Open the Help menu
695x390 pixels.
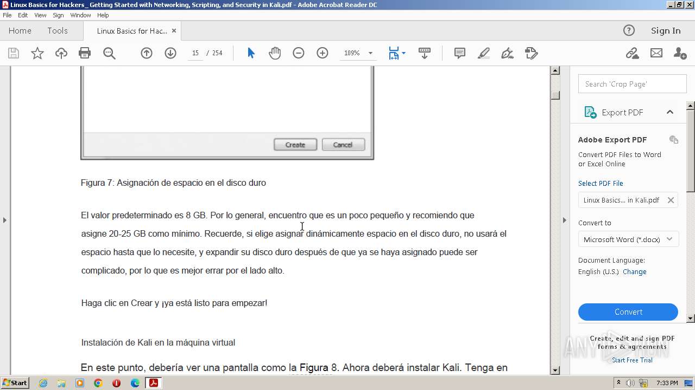point(103,15)
